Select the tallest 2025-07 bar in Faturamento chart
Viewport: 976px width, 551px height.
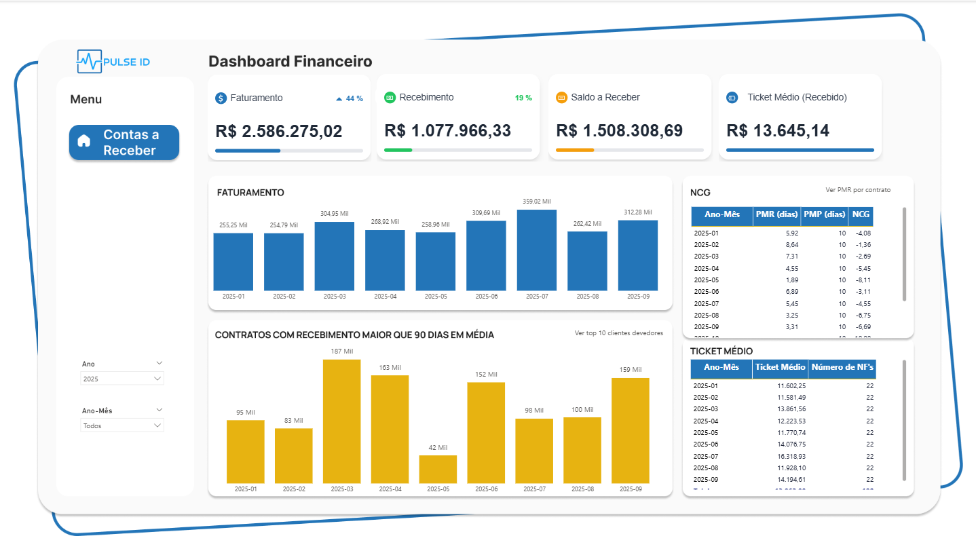(x=537, y=251)
